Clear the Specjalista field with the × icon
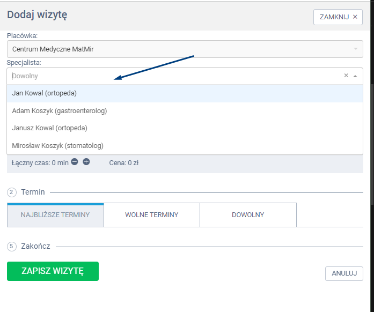This screenshot has width=374, height=312. click(346, 76)
